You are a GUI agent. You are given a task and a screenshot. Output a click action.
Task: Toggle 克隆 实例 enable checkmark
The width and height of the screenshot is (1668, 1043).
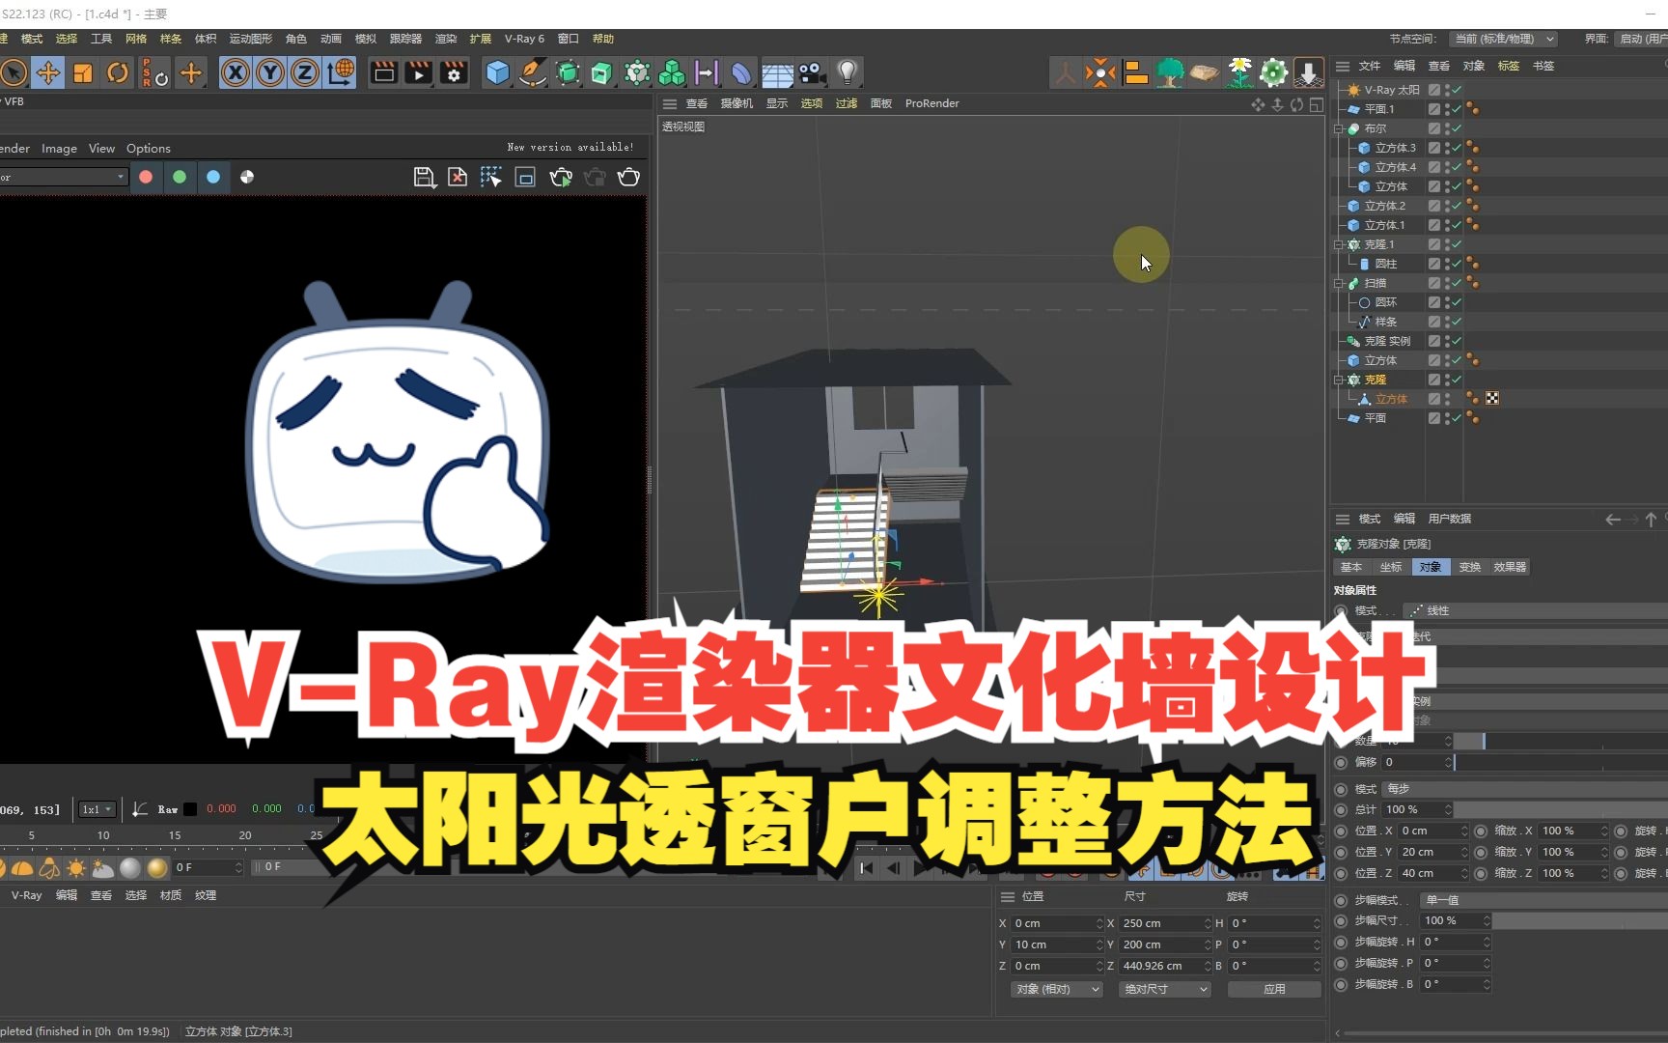pos(1457,341)
